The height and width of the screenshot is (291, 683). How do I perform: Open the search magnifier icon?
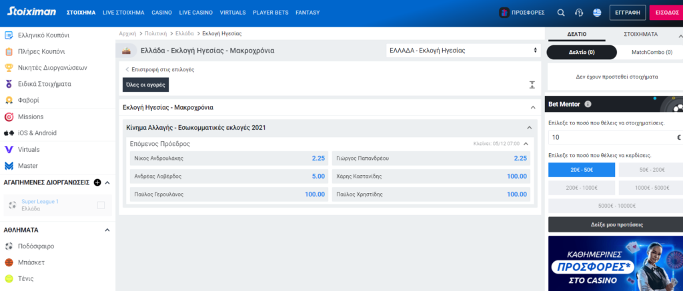(561, 13)
